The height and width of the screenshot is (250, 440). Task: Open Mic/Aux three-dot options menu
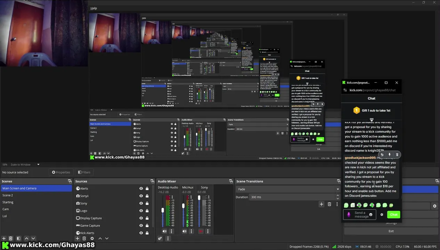coord(191,231)
